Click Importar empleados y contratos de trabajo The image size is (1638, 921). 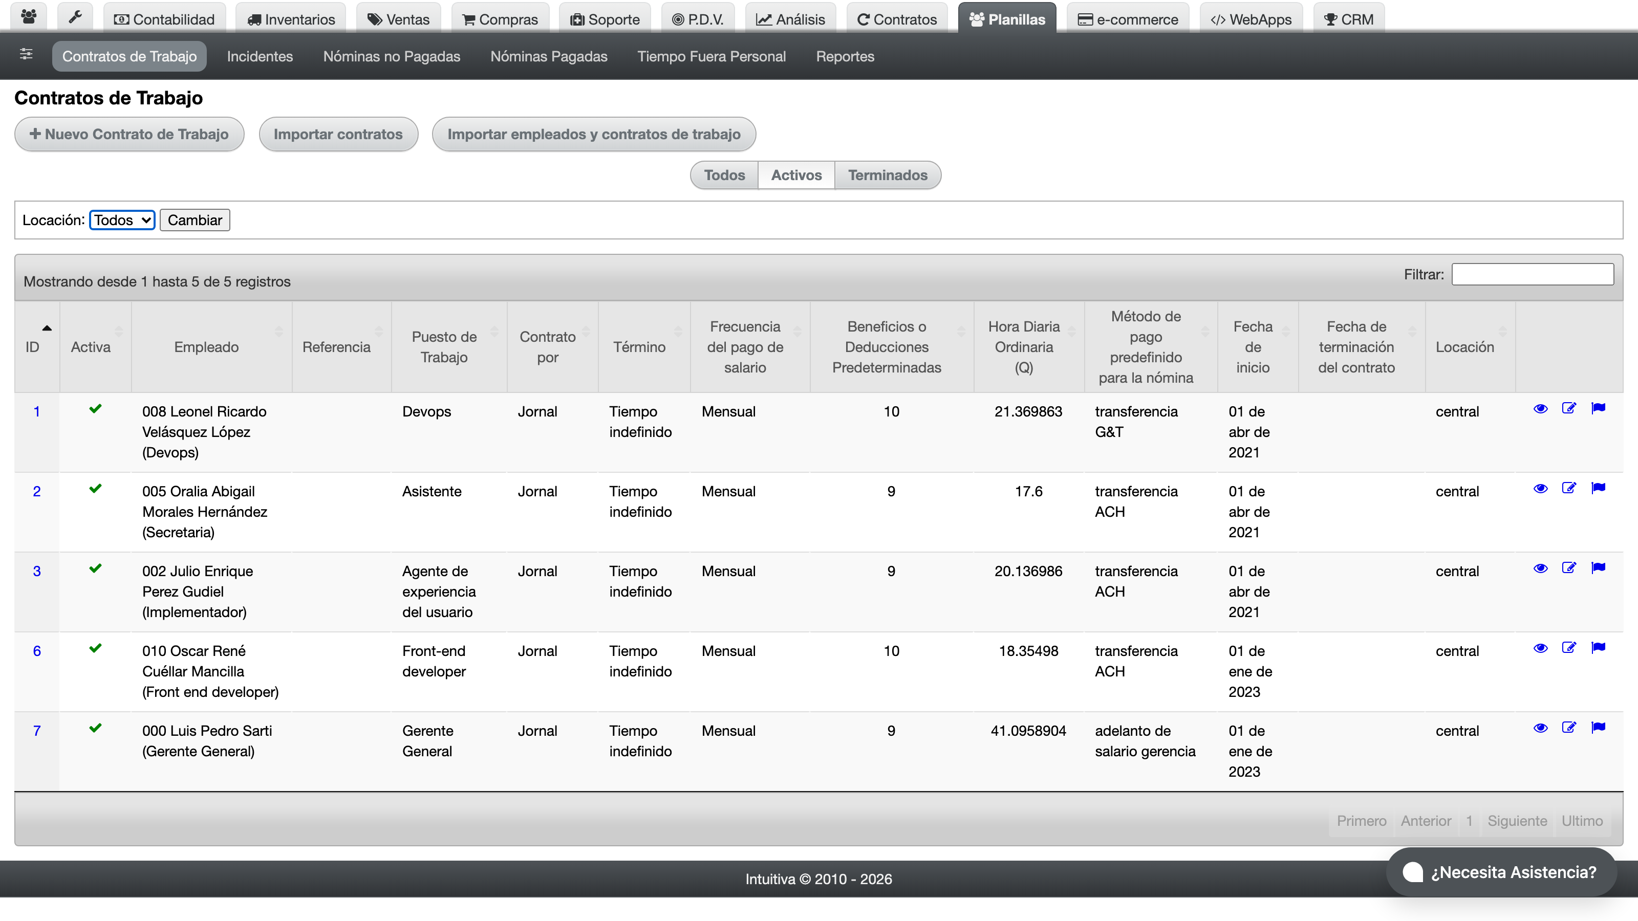pyautogui.click(x=594, y=134)
